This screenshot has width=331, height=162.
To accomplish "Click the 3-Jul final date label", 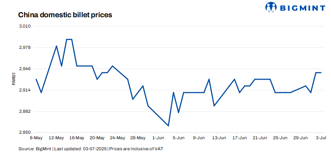I will tap(319, 138).
